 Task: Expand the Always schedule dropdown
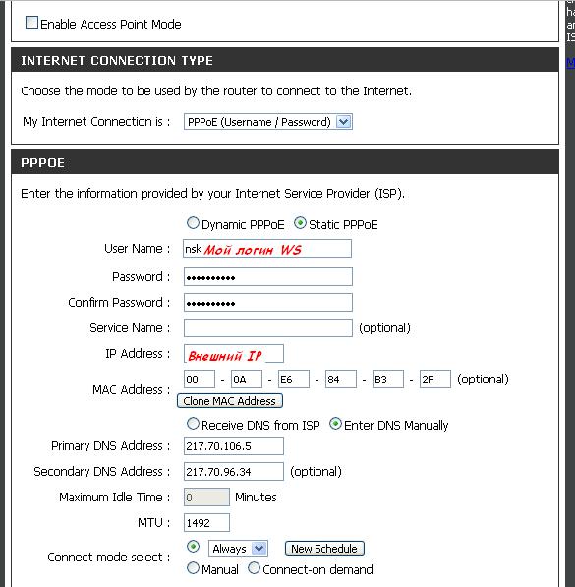(x=238, y=549)
